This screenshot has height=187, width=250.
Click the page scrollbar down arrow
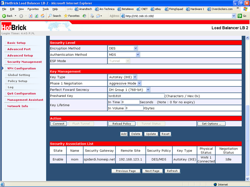(x=247, y=179)
